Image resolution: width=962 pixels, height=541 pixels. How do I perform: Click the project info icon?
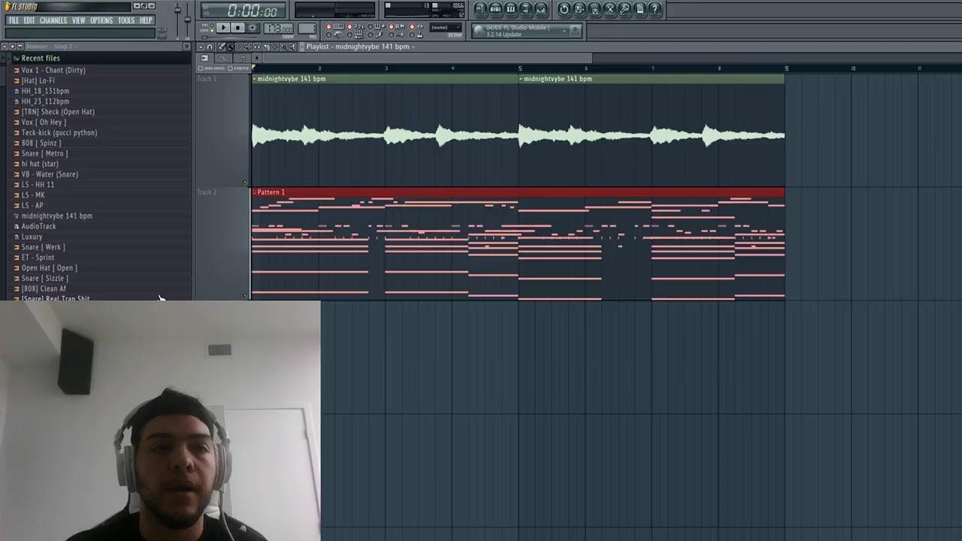[640, 9]
